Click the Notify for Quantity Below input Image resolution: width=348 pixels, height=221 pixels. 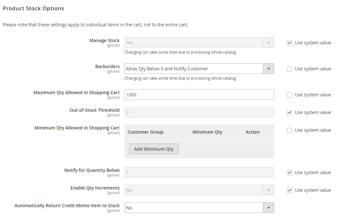click(x=199, y=172)
